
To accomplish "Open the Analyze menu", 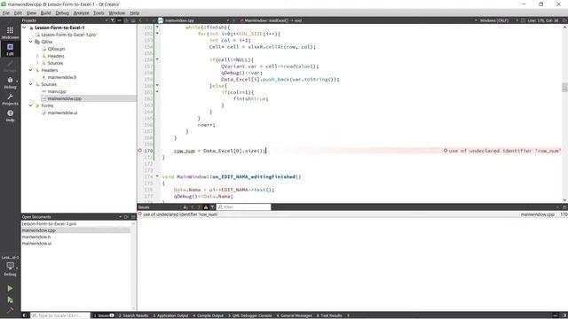I will [81, 13].
